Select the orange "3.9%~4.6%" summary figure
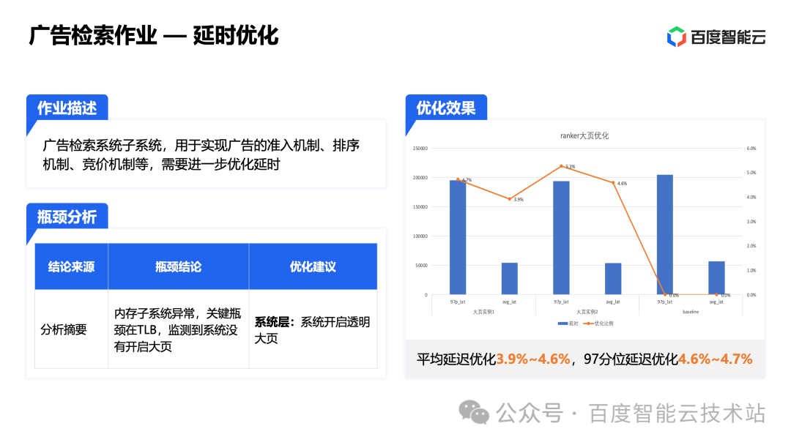This screenshot has width=791, height=445. tap(533, 359)
